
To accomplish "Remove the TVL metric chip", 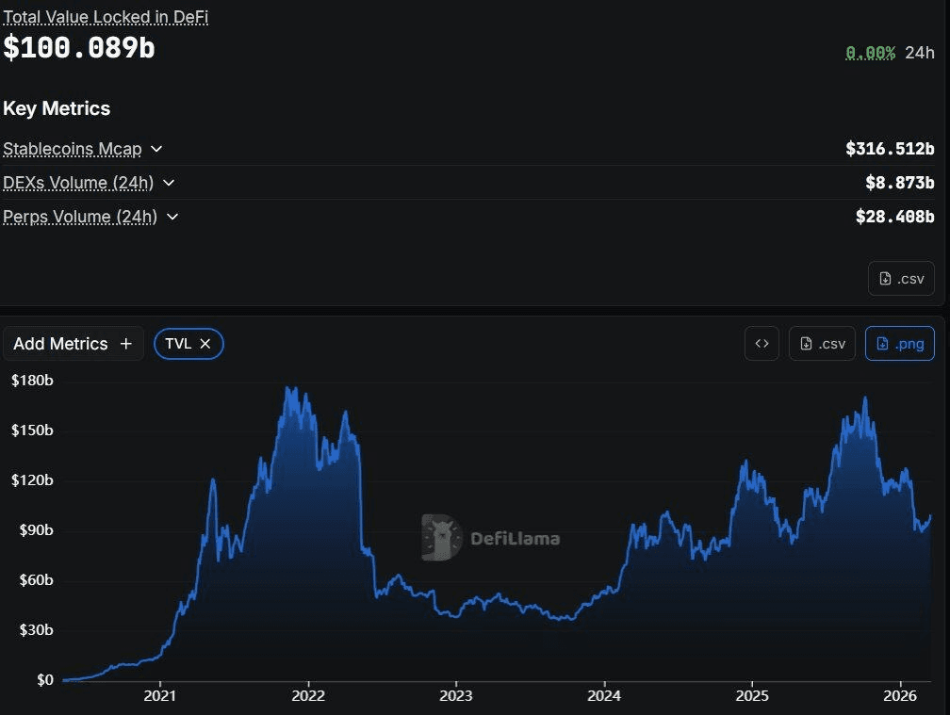I will 205,344.
